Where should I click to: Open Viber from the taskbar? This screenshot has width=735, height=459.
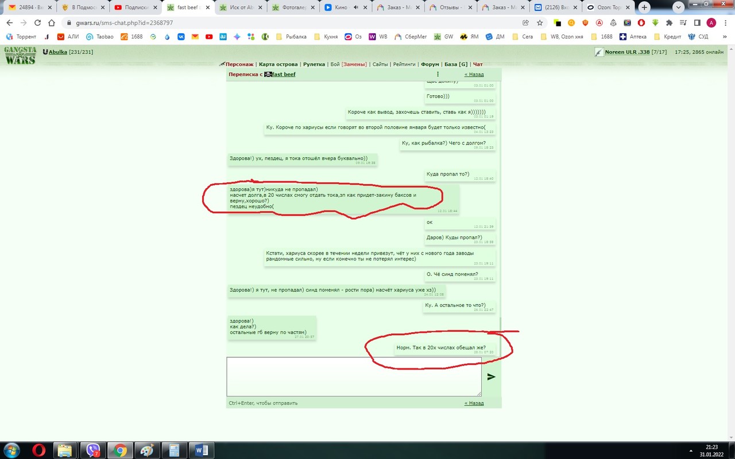(92, 450)
